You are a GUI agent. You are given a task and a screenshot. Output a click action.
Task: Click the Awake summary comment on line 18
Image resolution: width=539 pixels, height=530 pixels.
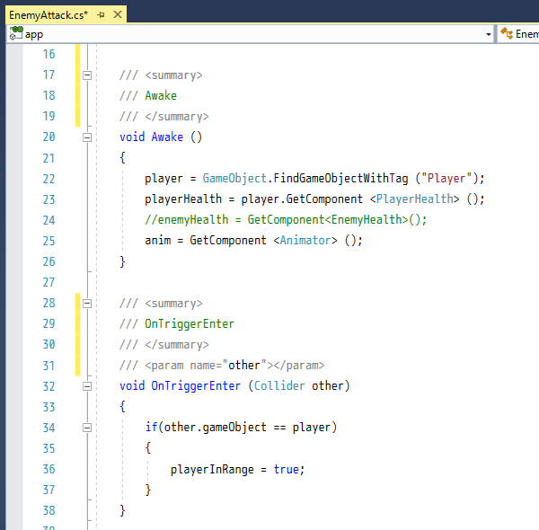(x=161, y=95)
